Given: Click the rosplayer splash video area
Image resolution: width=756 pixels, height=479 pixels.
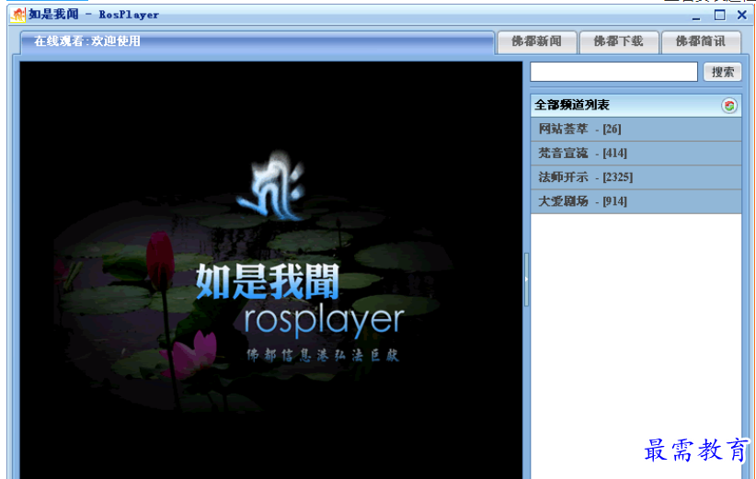Looking at the screenshot, I should click(x=271, y=270).
